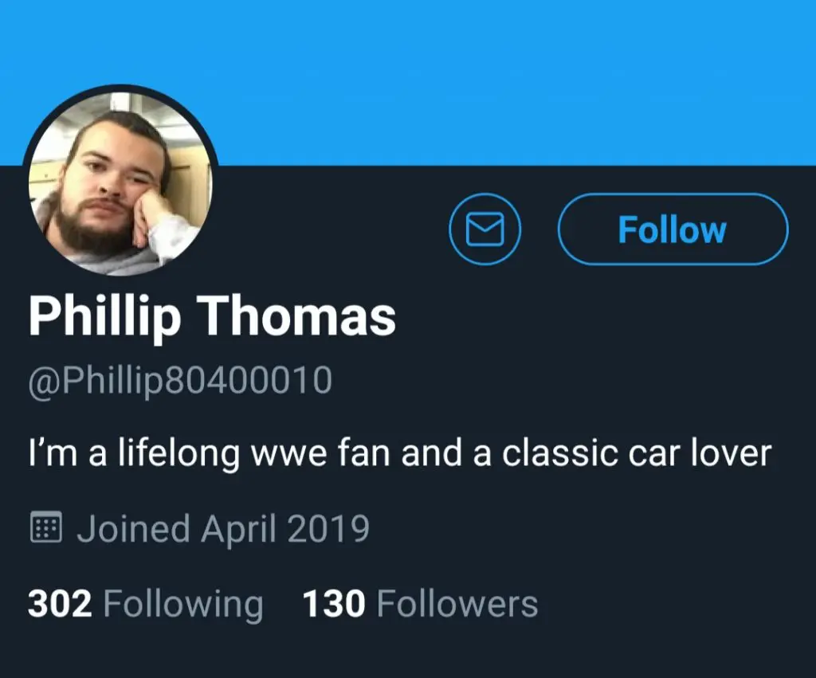Click the Joined April 2019 text
This screenshot has width=816, height=678.
pyautogui.click(x=222, y=528)
